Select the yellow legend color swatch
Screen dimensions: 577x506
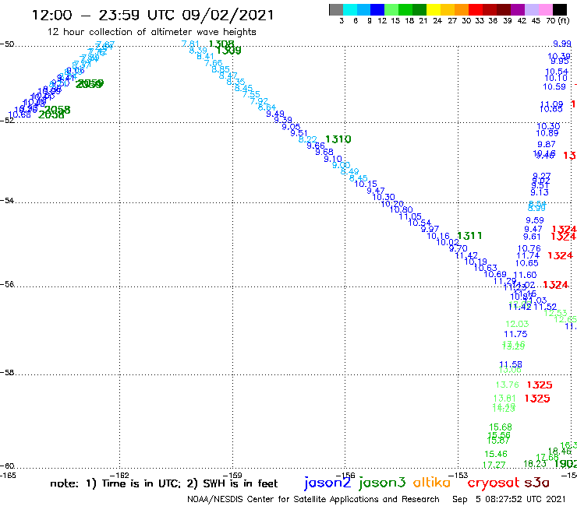434,9
